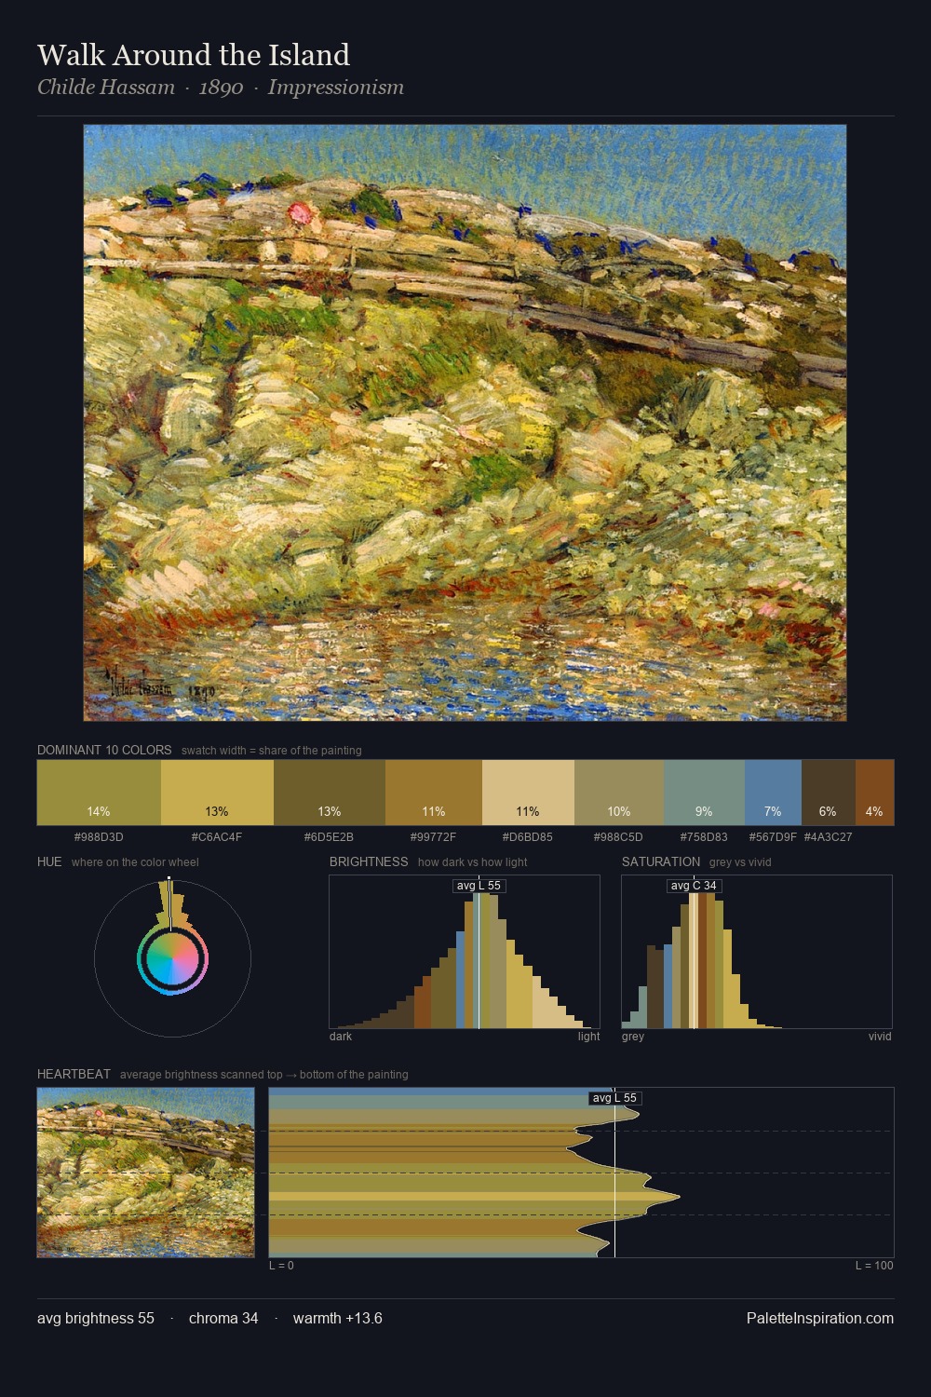Pick the dark olive #6D5E2B swatch
Viewport: 931px width, 1397px height.
330,793
